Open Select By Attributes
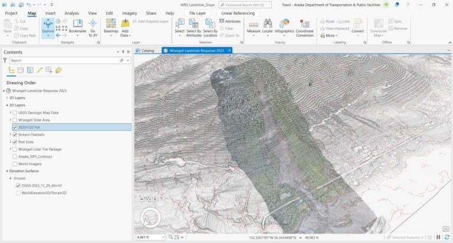The image size is (453, 243). tap(193, 28)
